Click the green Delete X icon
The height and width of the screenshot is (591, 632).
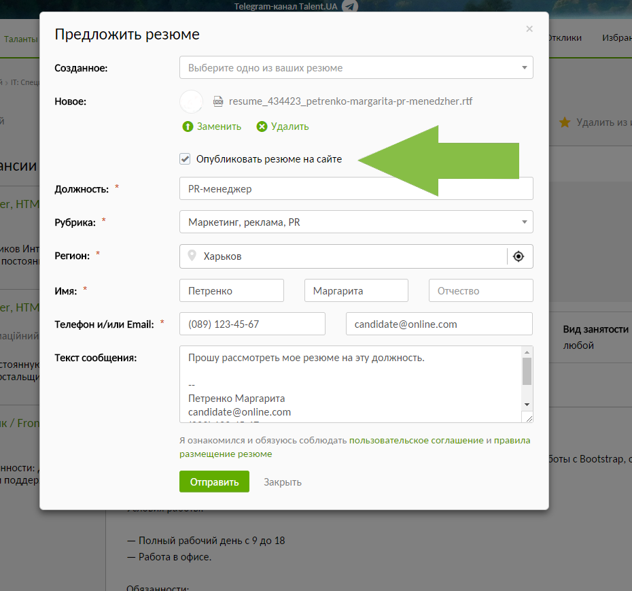[x=262, y=126]
